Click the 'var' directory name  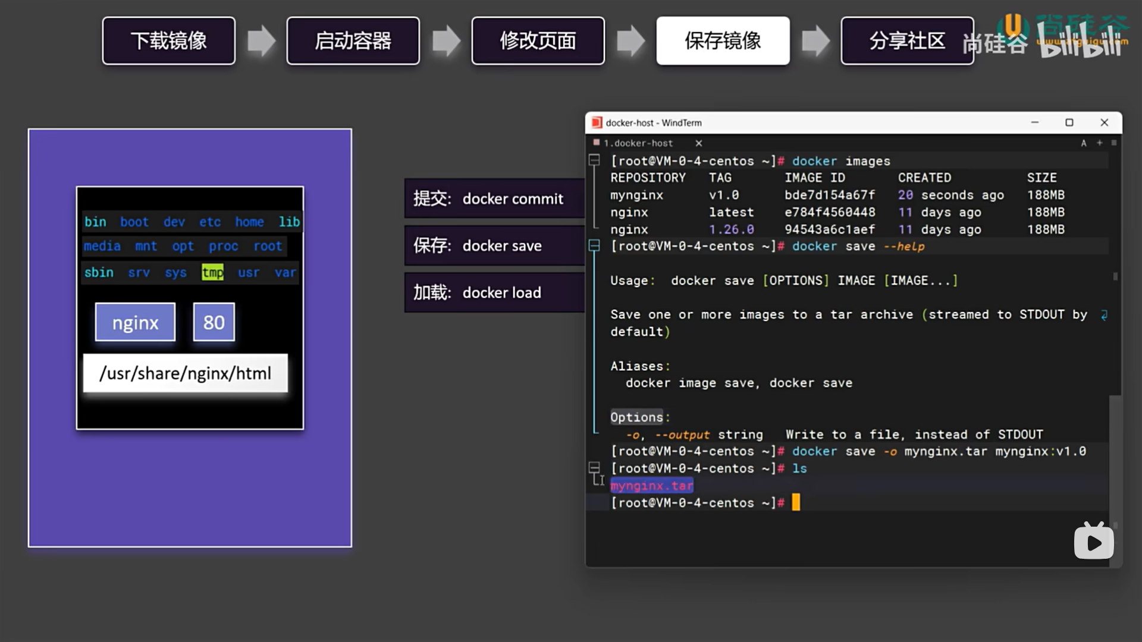(x=285, y=272)
